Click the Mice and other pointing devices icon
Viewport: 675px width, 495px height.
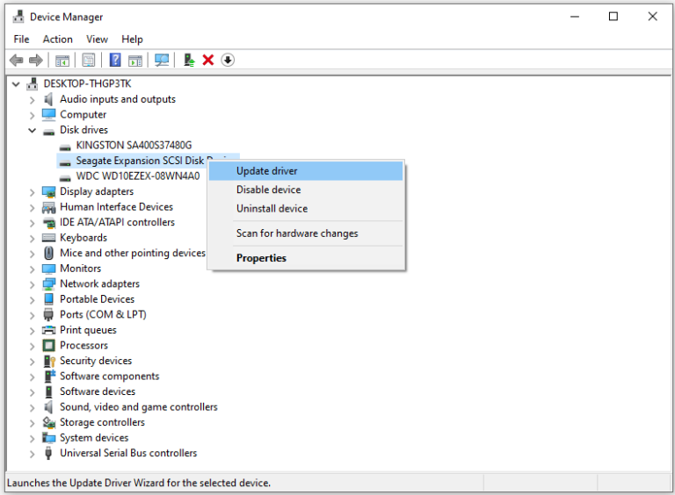coord(48,253)
